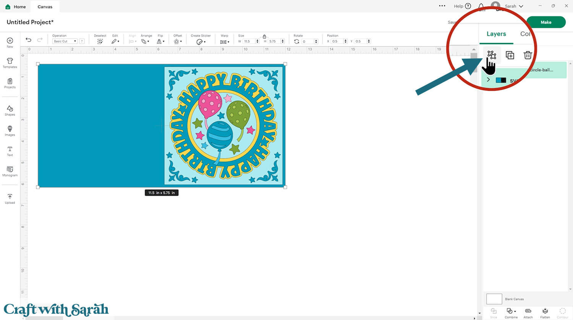This screenshot has width=573, height=320.
Task: Click the Rotate angle input field
Action: [x=308, y=42]
